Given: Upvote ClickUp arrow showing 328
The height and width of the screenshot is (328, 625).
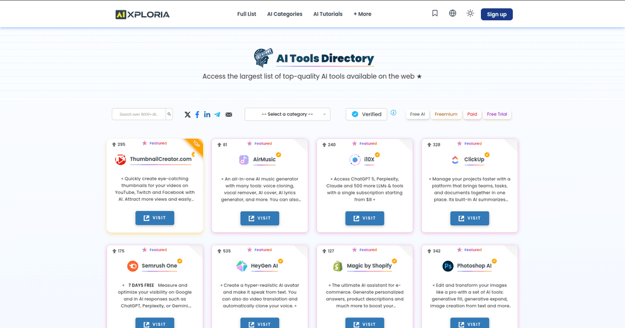Looking at the screenshot, I should click(429, 145).
